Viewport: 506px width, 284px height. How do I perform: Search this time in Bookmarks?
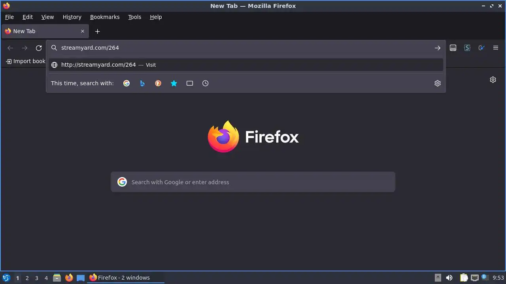click(174, 83)
